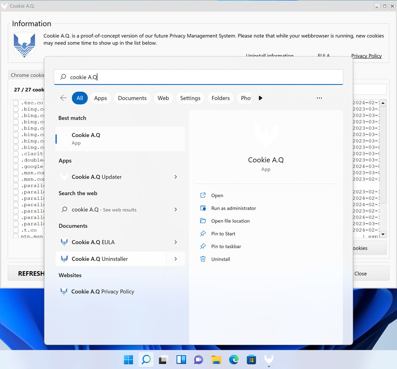Launch Microsoft Edge from the taskbar
Image resolution: width=397 pixels, height=369 pixels.
pyautogui.click(x=234, y=359)
